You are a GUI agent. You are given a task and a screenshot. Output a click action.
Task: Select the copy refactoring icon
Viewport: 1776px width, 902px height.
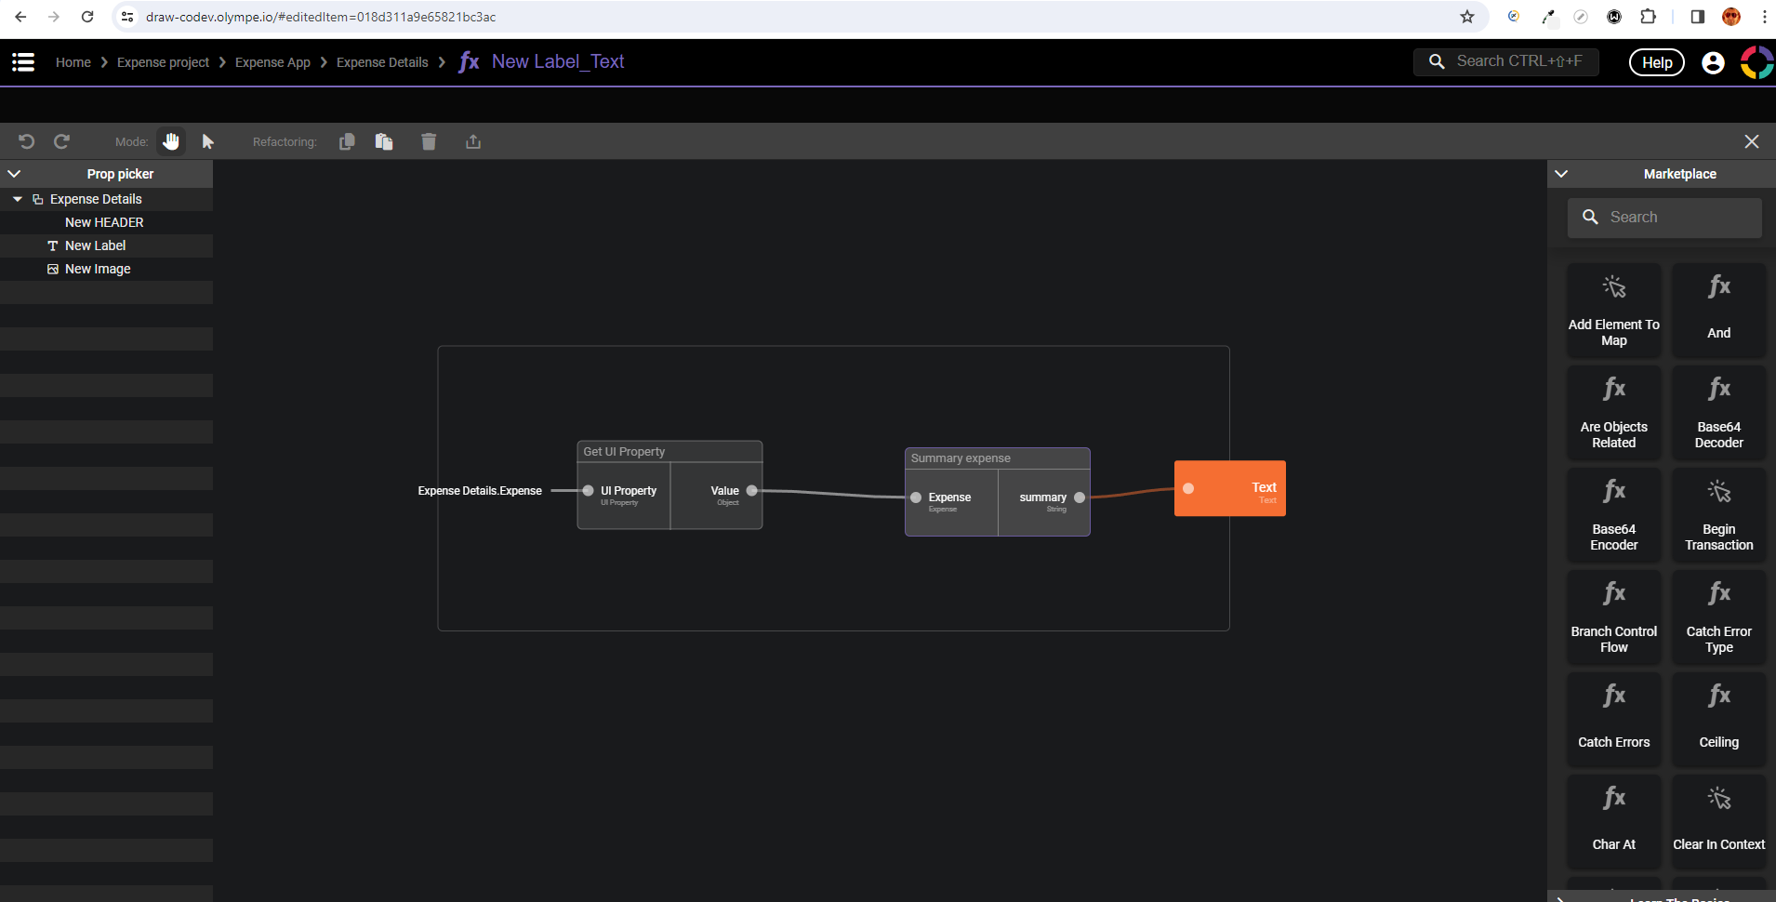[347, 140]
